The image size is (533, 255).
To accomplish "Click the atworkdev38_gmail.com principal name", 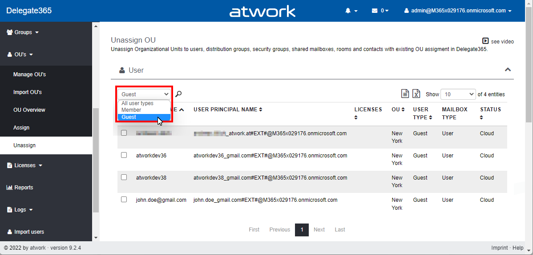I will click(270, 177).
